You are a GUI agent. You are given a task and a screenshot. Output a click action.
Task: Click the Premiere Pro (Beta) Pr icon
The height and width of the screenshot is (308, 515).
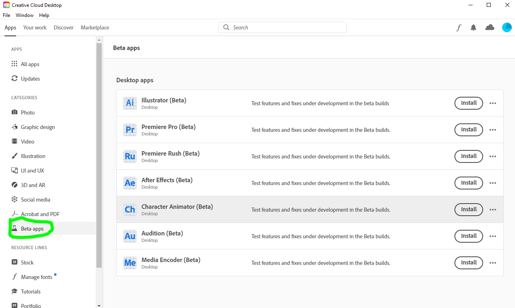(130, 129)
